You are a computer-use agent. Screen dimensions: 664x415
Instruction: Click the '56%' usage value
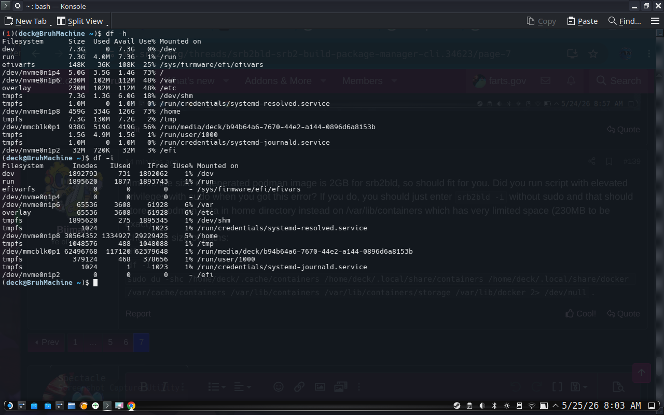point(149,127)
